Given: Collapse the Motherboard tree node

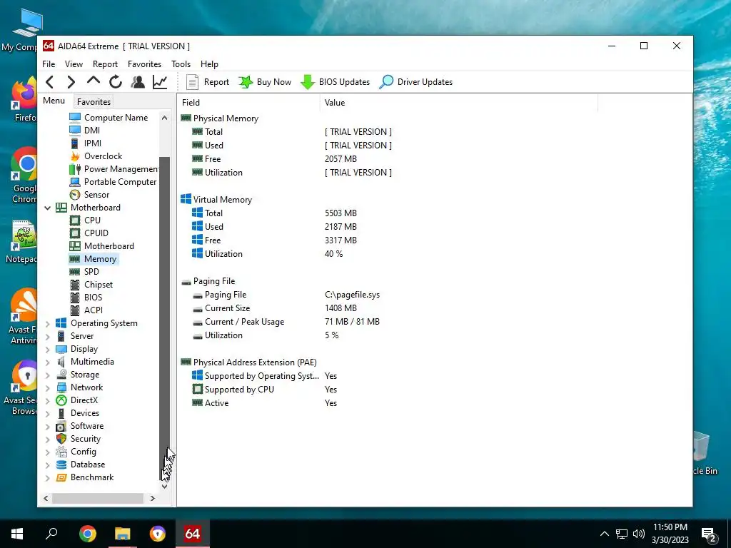Looking at the screenshot, I should (x=48, y=208).
